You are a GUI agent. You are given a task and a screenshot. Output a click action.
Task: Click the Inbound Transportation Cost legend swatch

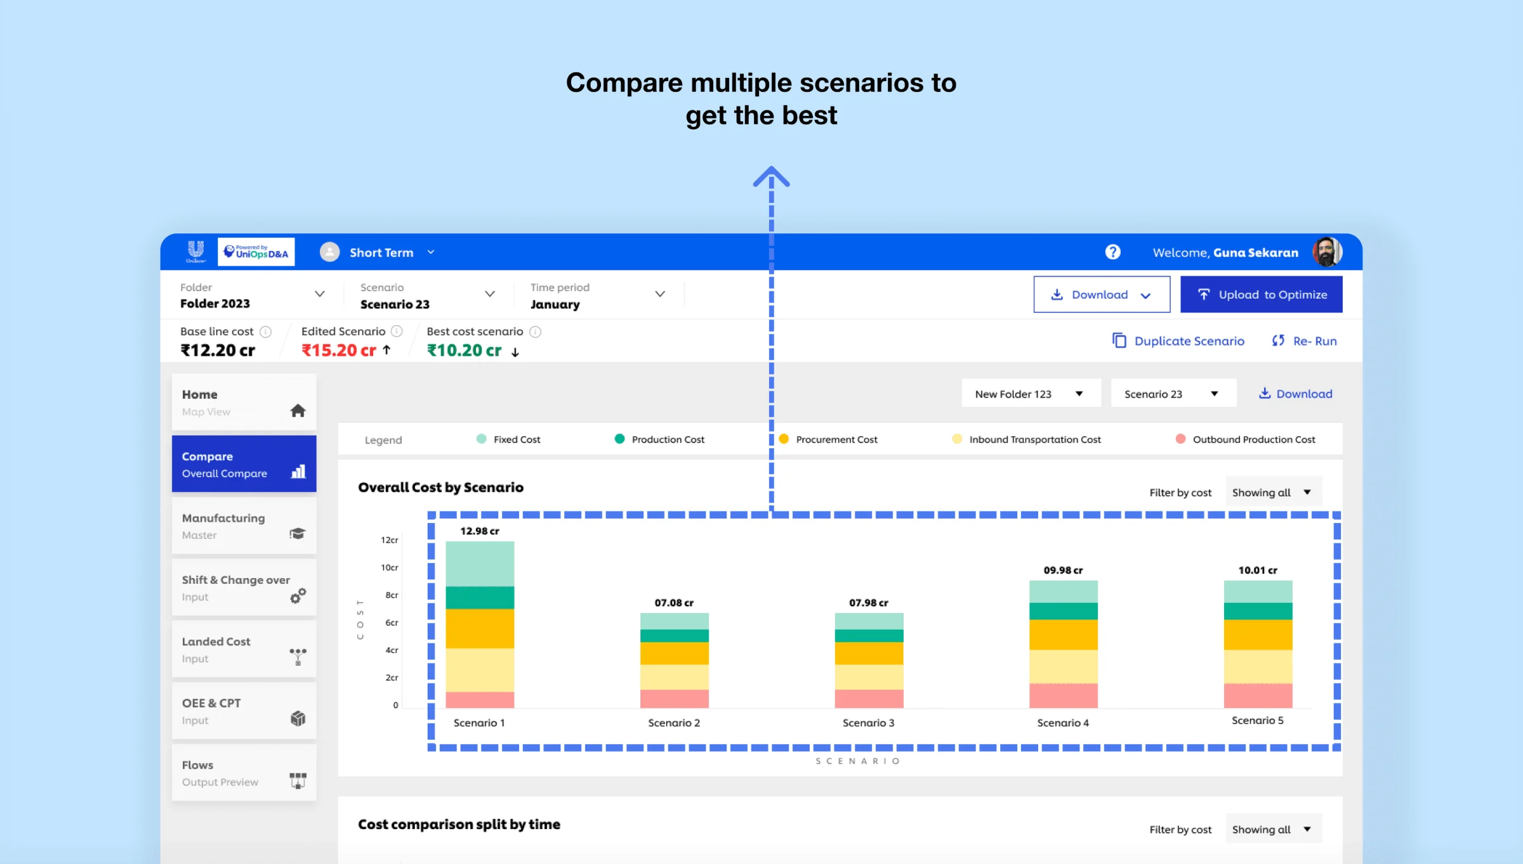(x=957, y=439)
